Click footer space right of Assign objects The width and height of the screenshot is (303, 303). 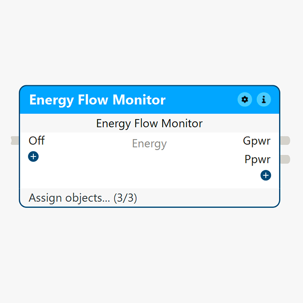(x=207, y=197)
